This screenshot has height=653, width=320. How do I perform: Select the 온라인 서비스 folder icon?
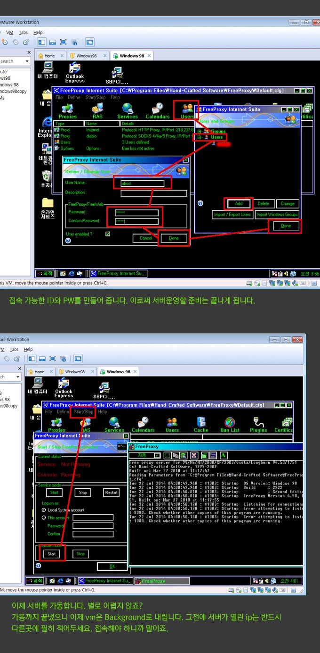[x=48, y=208]
